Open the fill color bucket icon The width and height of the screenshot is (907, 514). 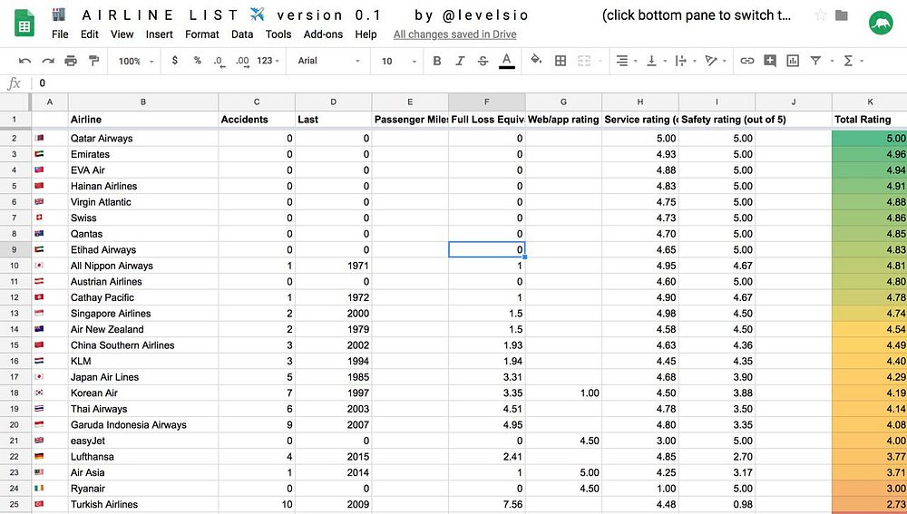pyautogui.click(x=536, y=60)
